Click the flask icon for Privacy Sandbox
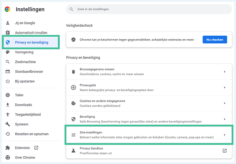236x164 pixels. point(73,151)
